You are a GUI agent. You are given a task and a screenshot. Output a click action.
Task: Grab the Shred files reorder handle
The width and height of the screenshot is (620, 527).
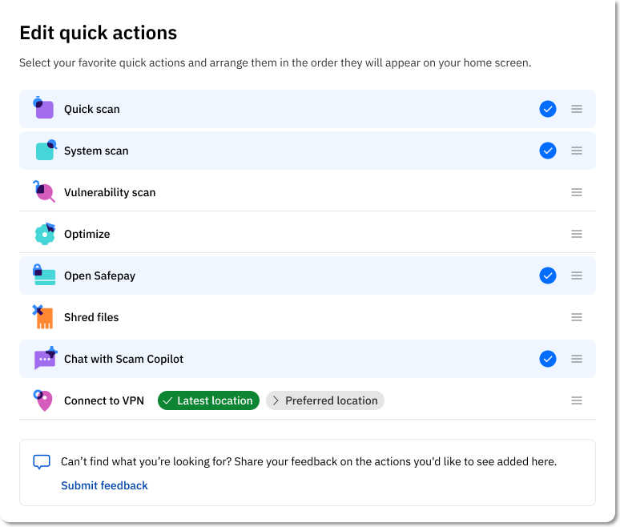pyautogui.click(x=577, y=317)
